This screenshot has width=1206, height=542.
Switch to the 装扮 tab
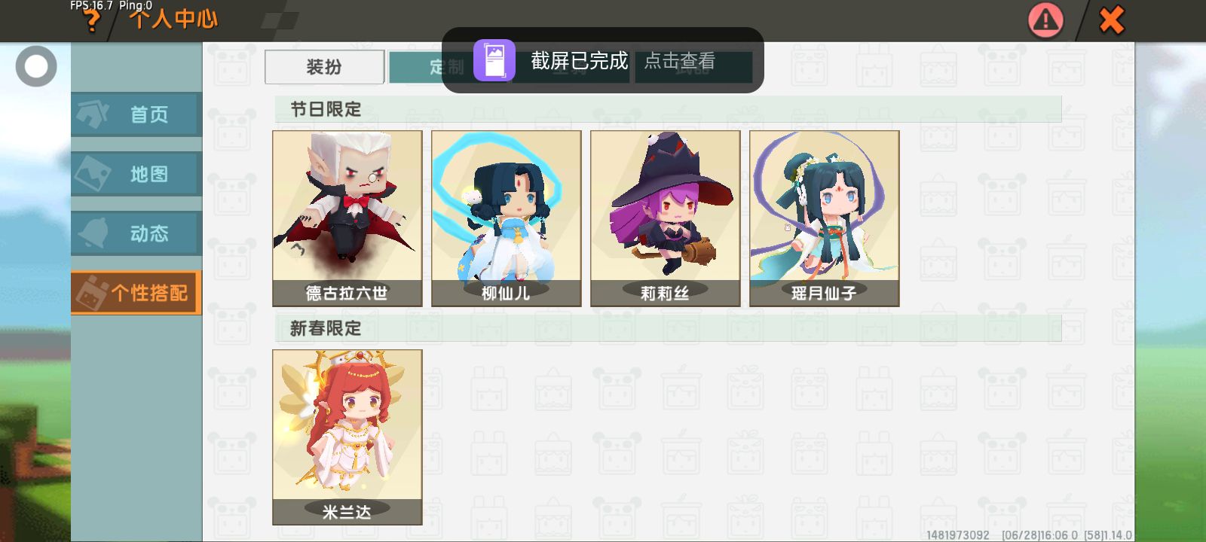tap(324, 67)
